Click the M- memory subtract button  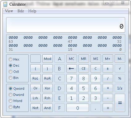[120, 59]
